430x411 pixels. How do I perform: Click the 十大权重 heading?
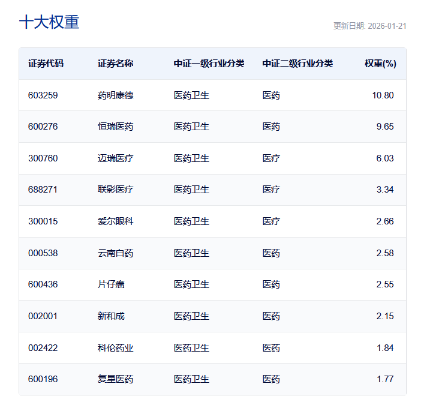49,22
